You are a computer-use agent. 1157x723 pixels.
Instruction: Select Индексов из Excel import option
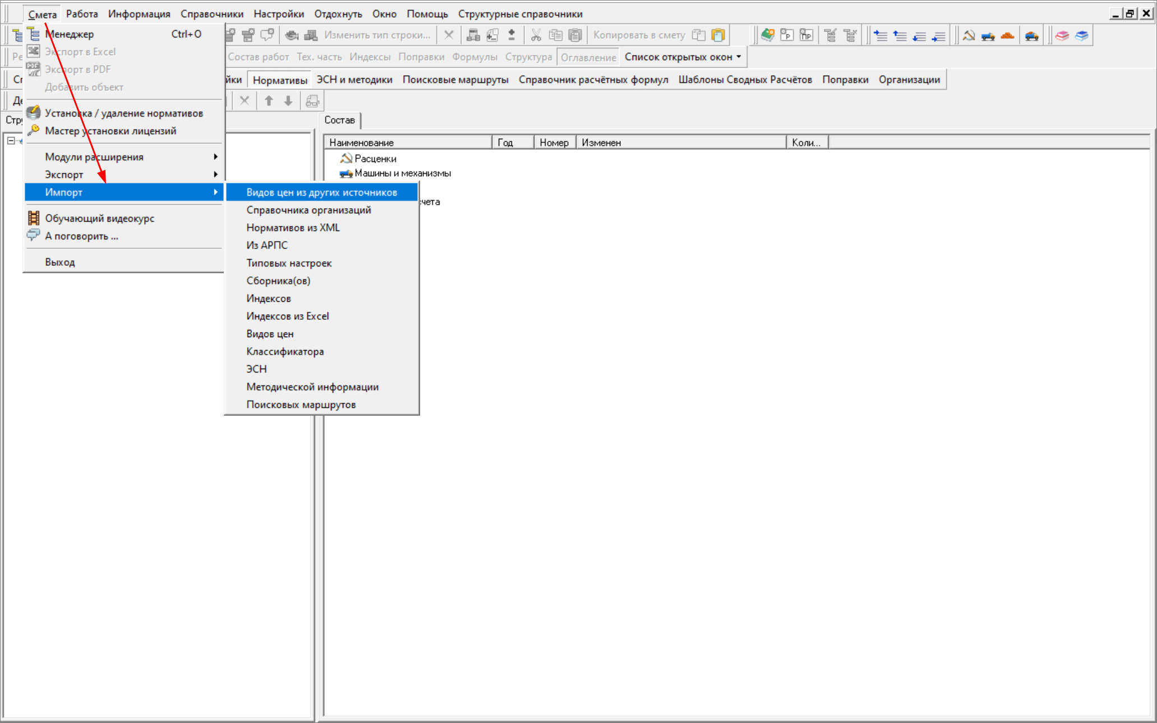click(322, 316)
